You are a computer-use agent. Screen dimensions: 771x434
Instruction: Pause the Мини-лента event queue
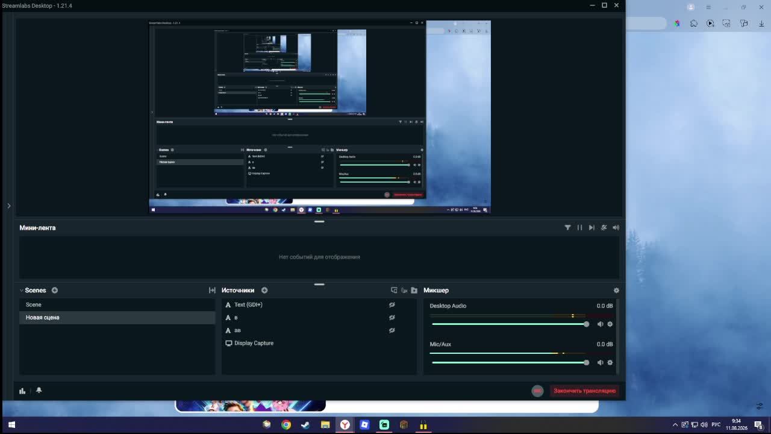point(579,228)
